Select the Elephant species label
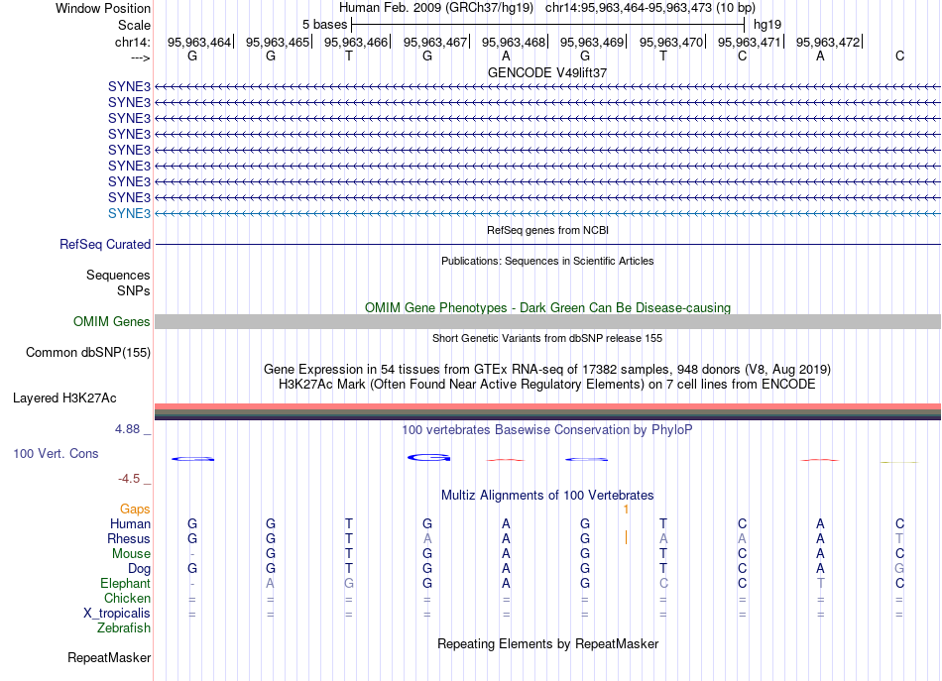942x681 pixels. [x=126, y=584]
